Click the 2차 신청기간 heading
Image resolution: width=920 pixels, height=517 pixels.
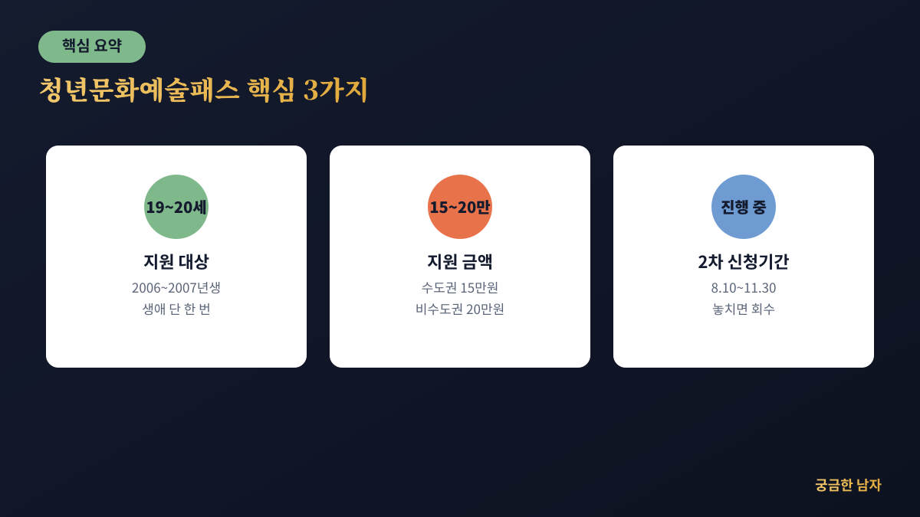744,261
